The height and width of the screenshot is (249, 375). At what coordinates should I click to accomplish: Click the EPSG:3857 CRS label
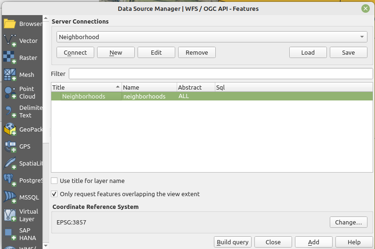[71, 223]
